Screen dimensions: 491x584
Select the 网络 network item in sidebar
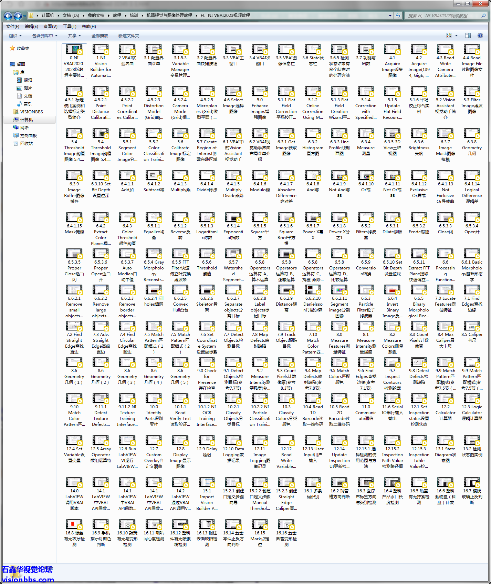click(x=24, y=127)
